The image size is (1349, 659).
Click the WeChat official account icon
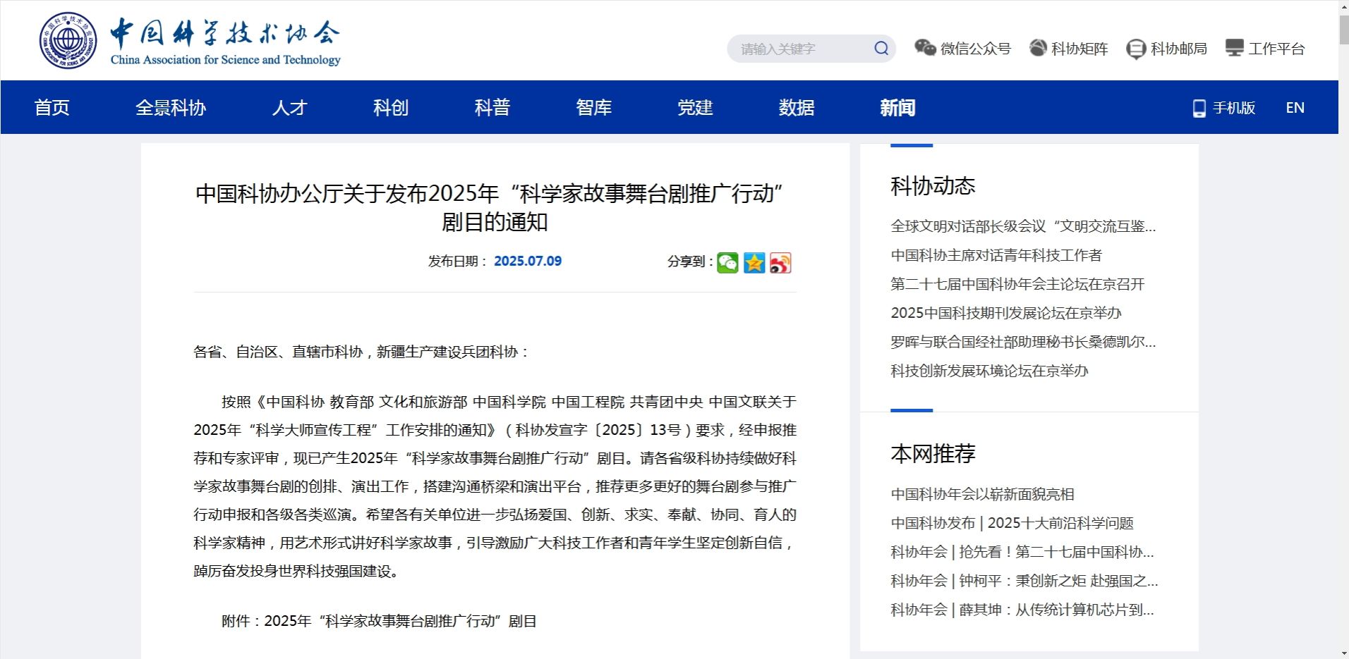[925, 47]
